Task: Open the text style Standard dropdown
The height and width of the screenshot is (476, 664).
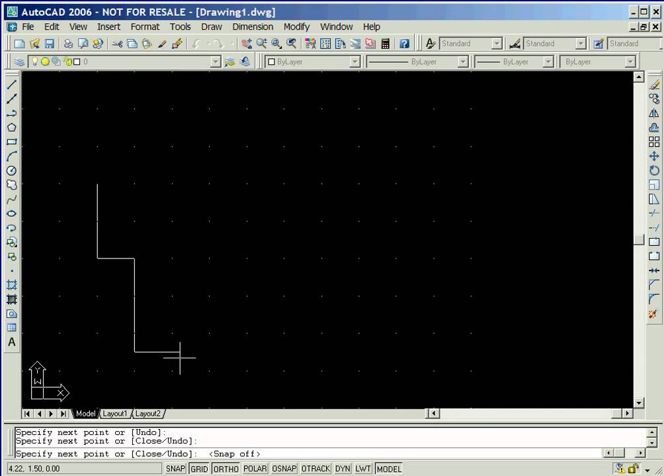Action: pos(497,44)
